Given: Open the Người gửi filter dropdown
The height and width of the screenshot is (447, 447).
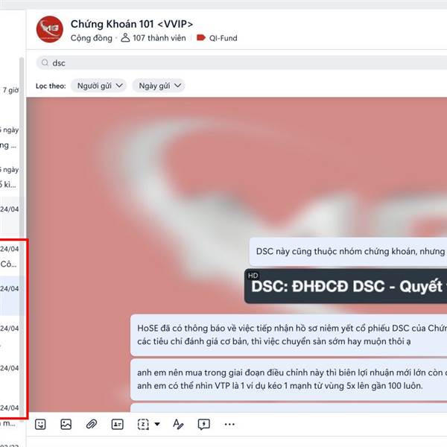Looking at the screenshot, I should (x=98, y=86).
